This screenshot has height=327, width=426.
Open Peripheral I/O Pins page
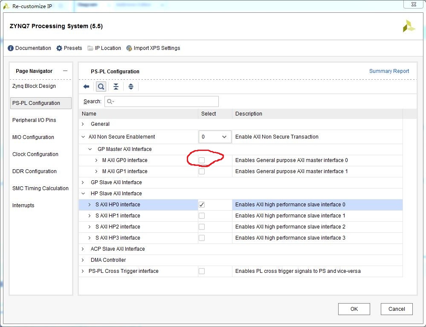click(34, 120)
